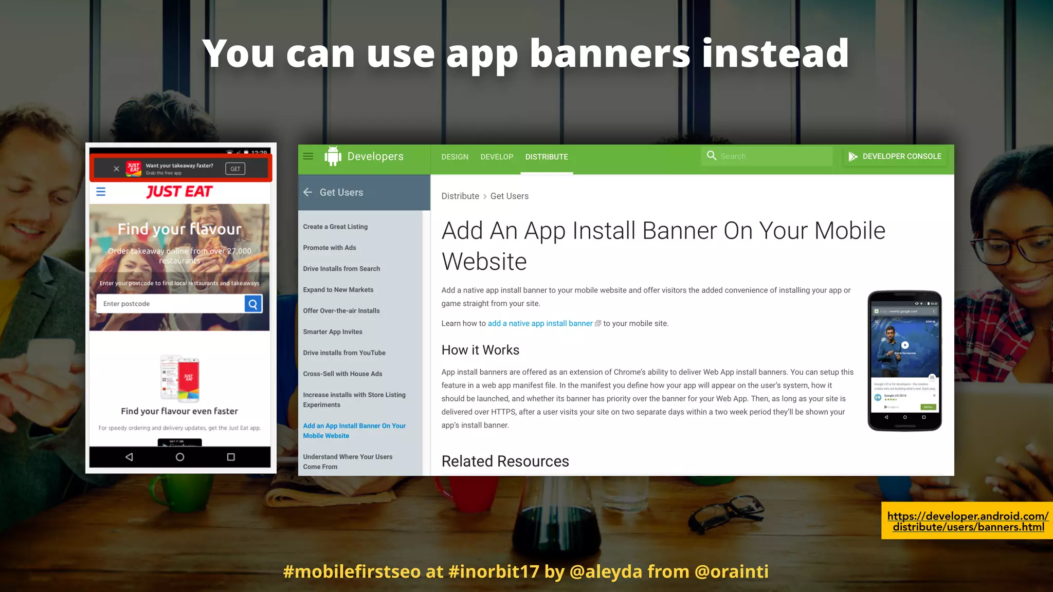Click 'Find your flavour even faster' text
1053x592 pixels.
179,411
